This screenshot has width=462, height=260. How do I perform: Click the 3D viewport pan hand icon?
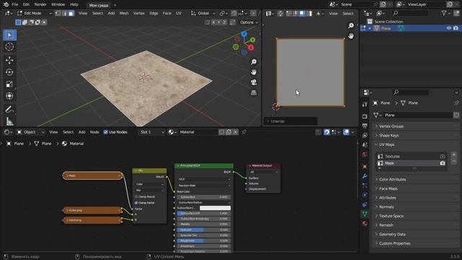click(x=253, y=72)
